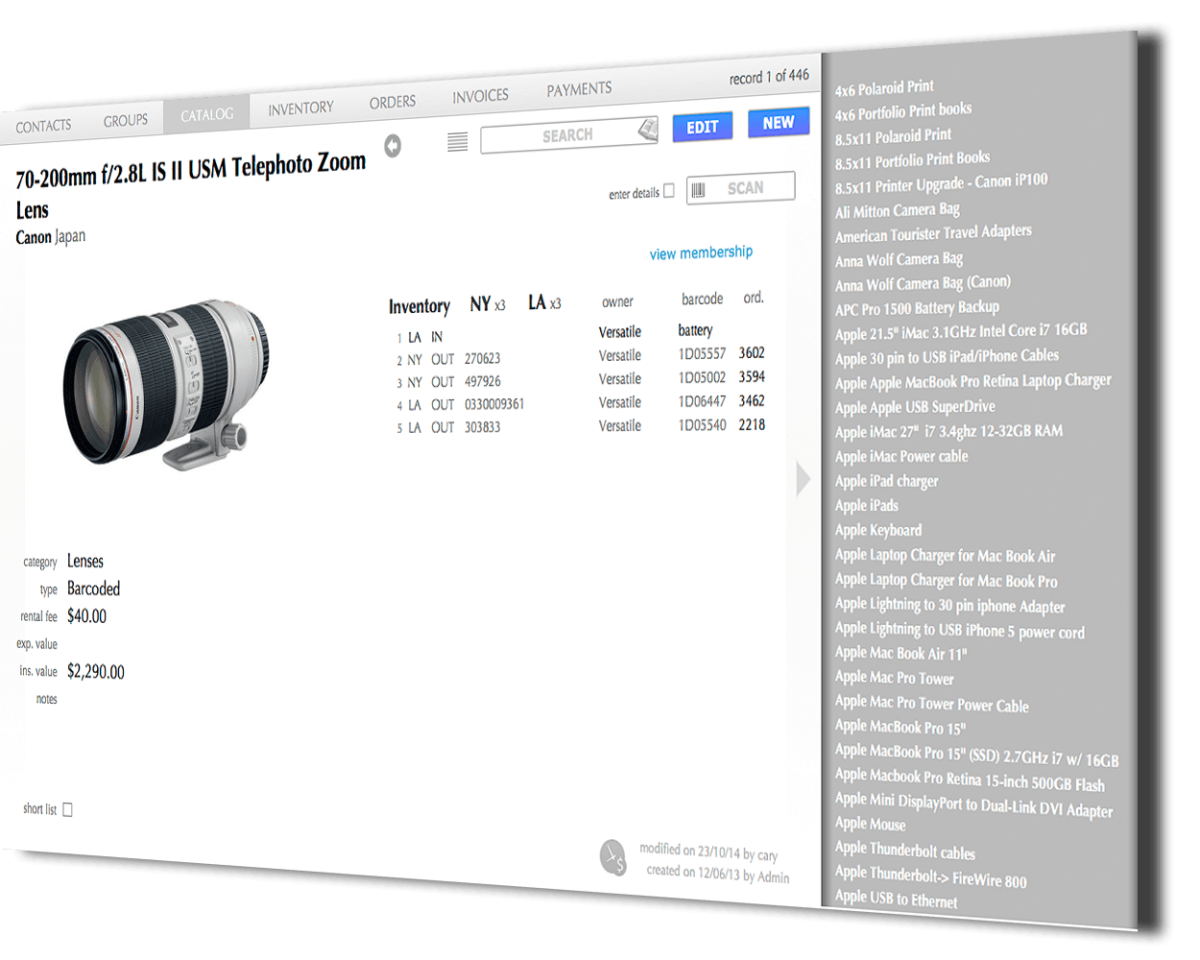Select order number 2218
The image size is (1200, 960).
(x=752, y=424)
